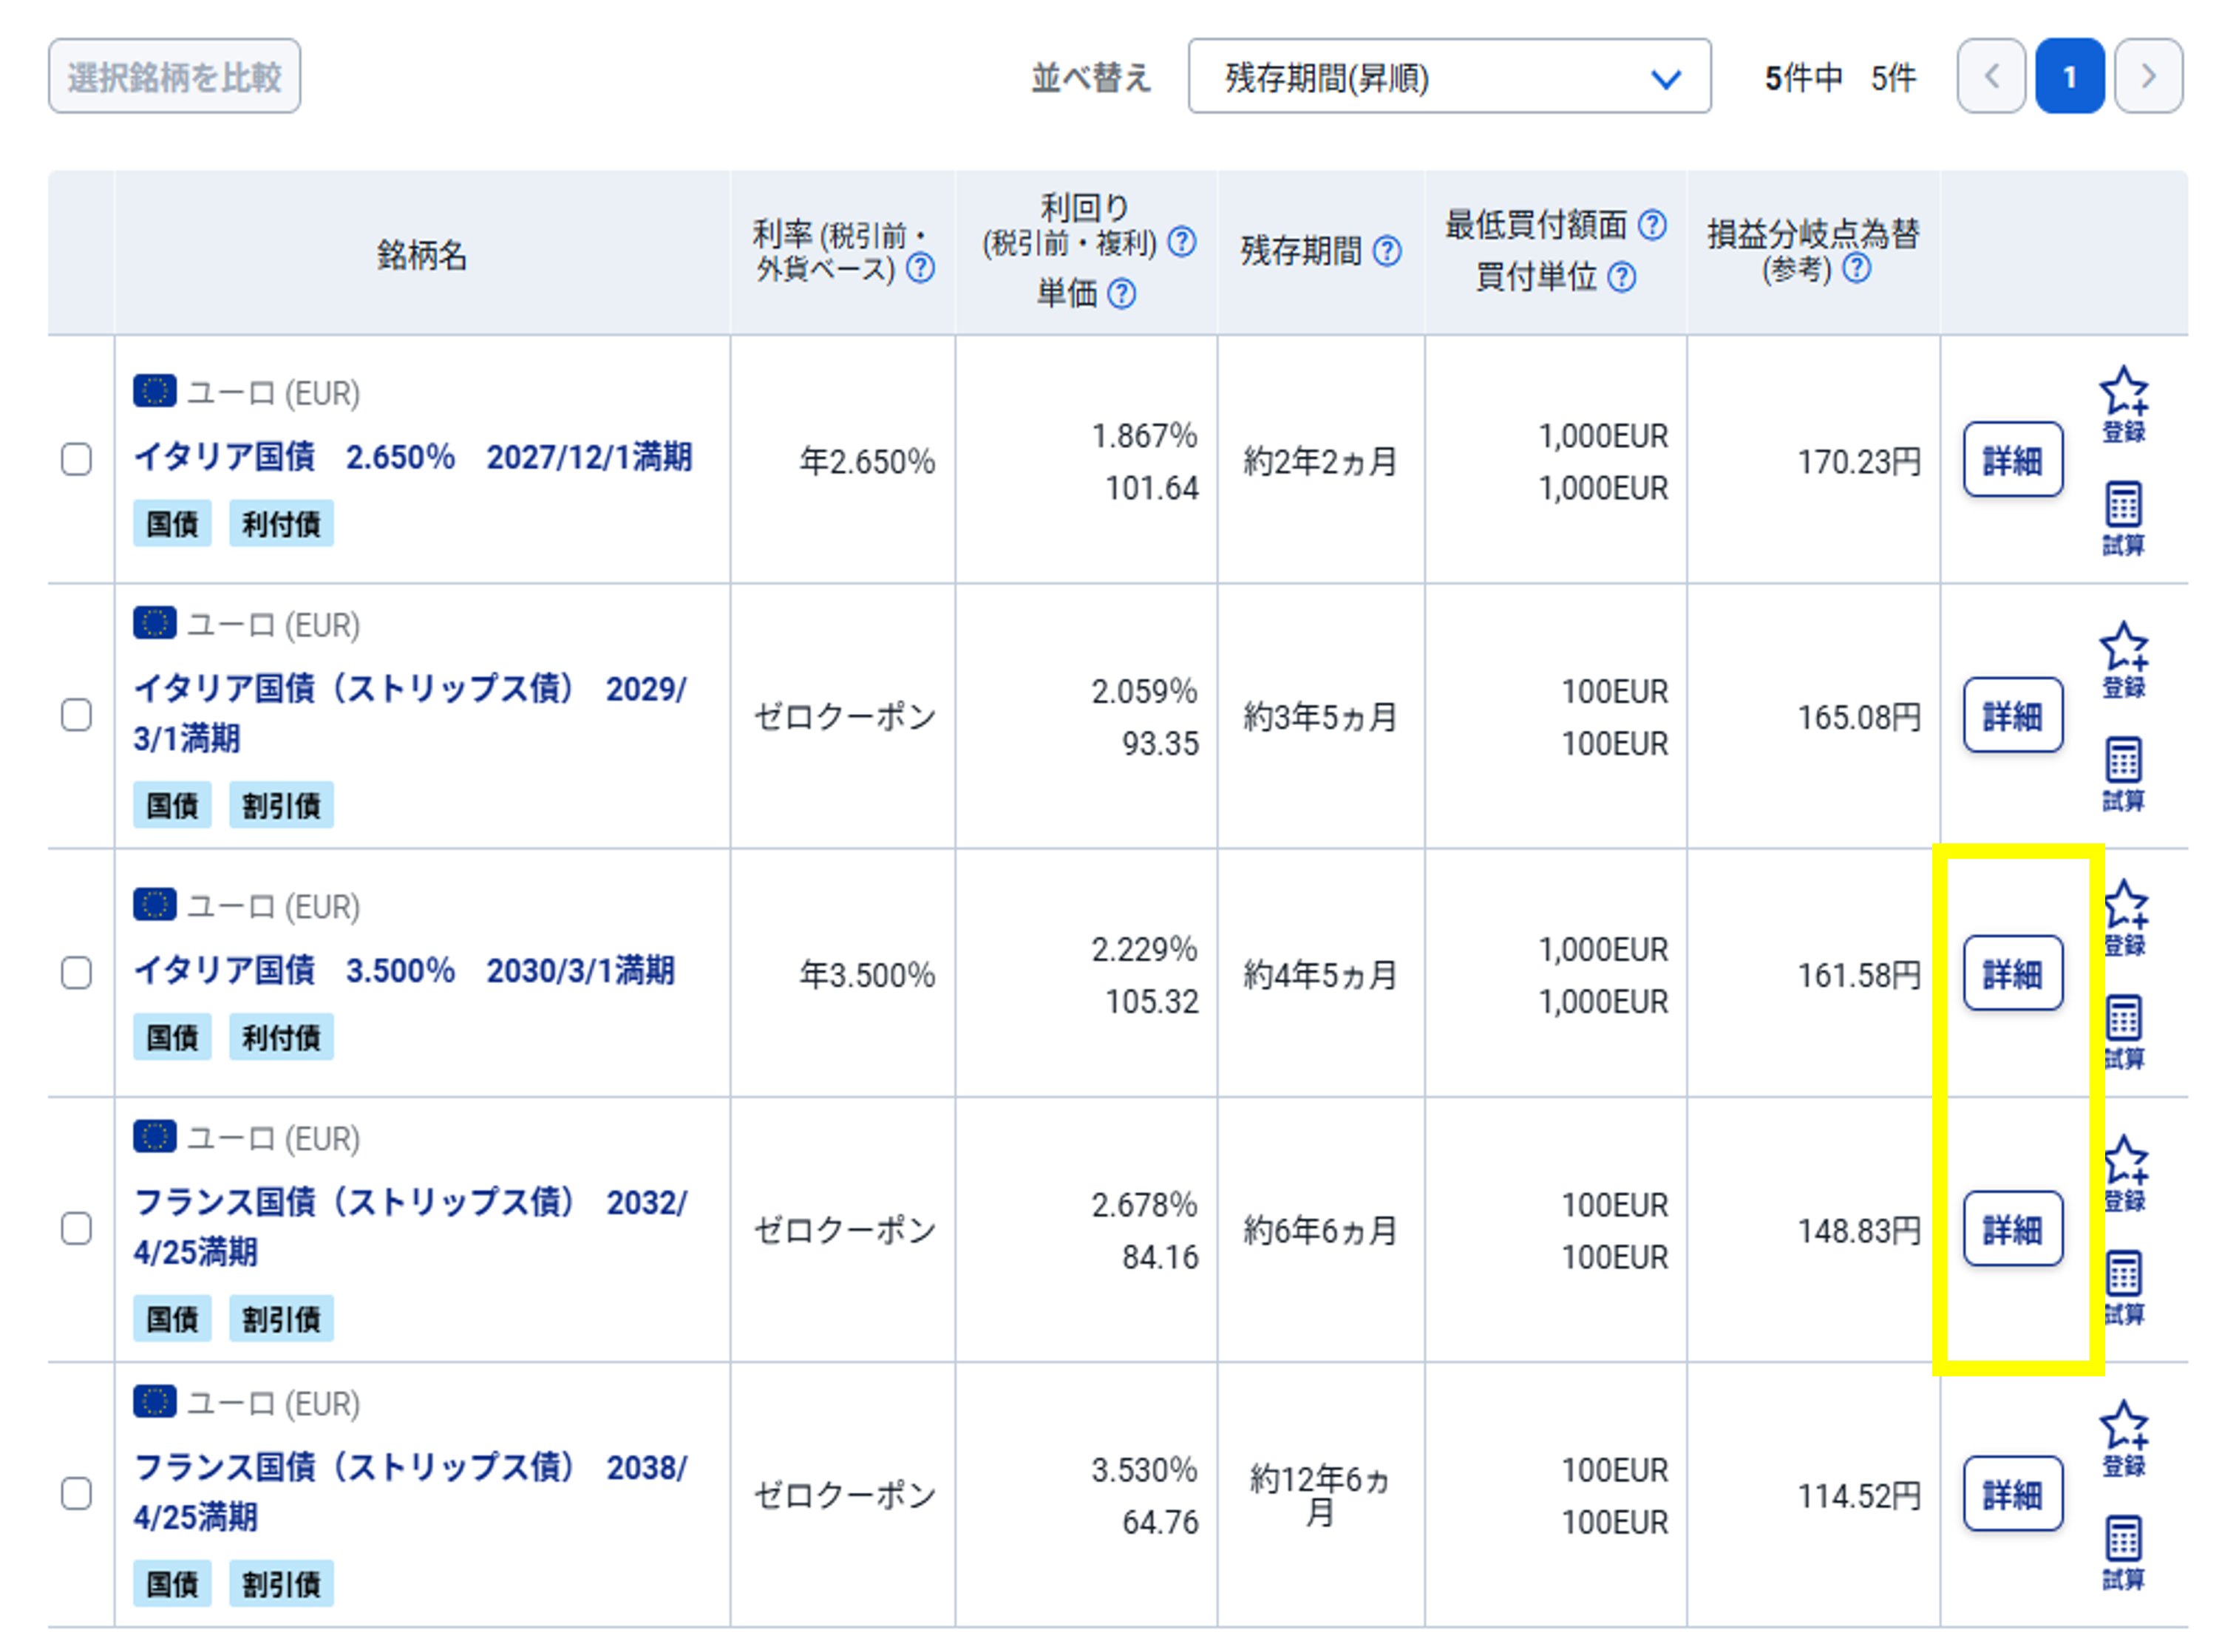
Task: Tick checkbox for France strips 2038/4/25 bond
Action: tap(77, 1492)
